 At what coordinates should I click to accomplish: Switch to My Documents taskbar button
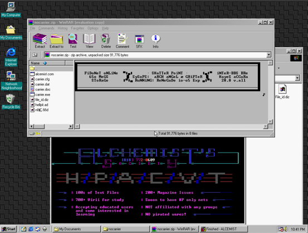click(x=76, y=229)
